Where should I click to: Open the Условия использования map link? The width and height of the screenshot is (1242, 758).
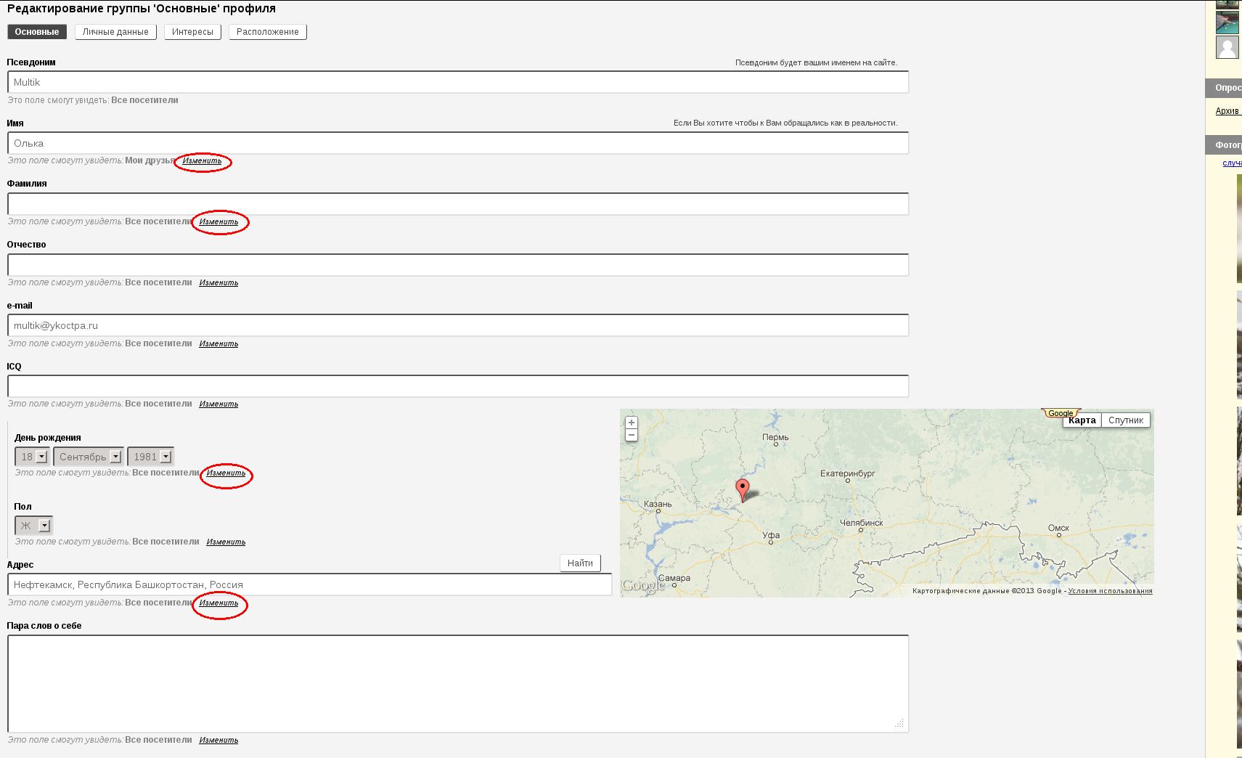pos(1110,591)
